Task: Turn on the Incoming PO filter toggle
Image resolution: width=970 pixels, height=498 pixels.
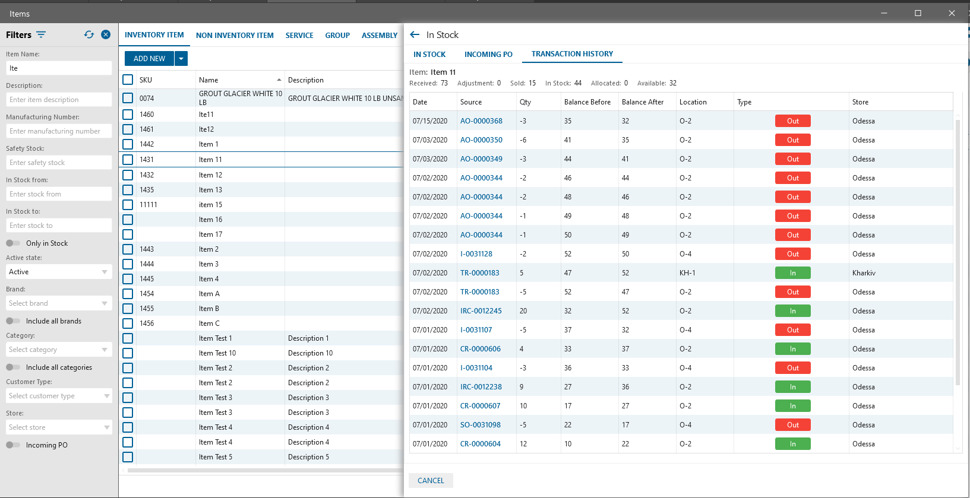Action: point(13,445)
